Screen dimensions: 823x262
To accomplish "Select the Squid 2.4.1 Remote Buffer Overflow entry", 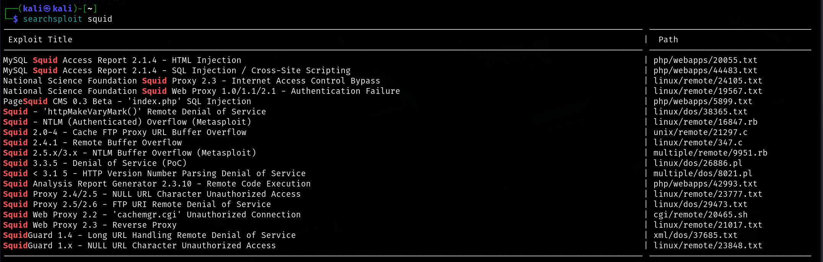I will (92, 143).
